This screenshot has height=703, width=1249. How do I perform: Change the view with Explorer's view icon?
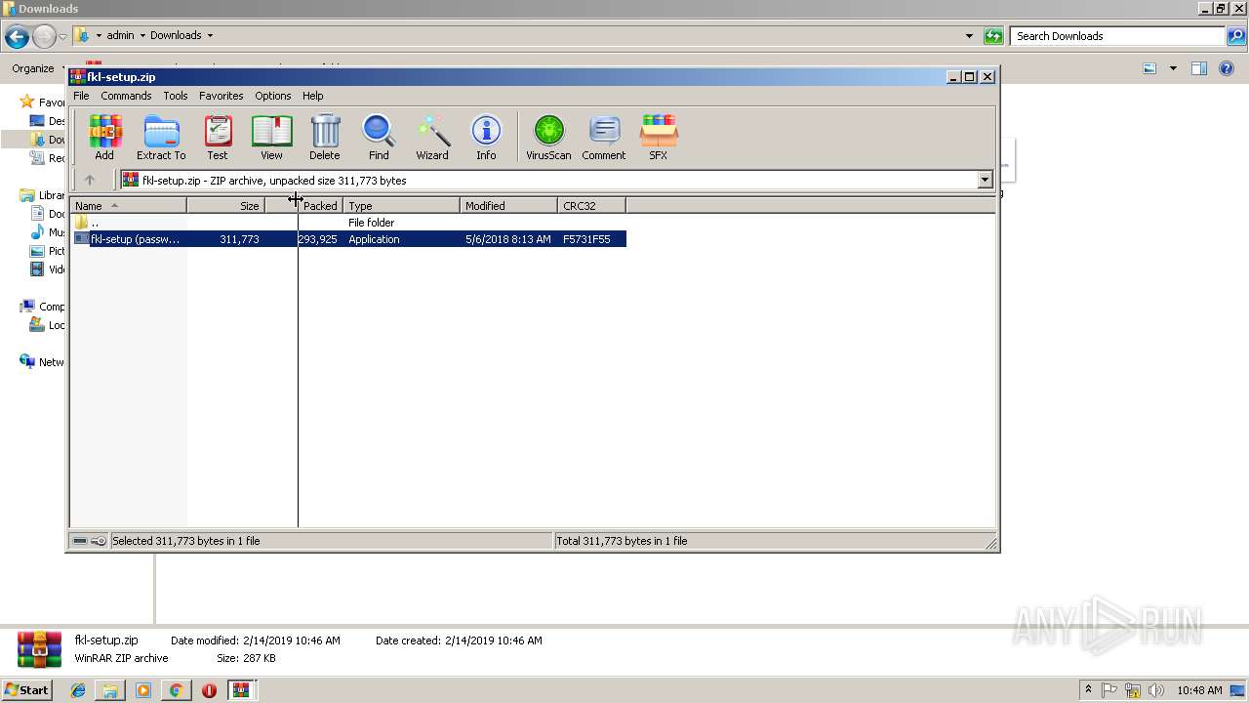click(1149, 68)
